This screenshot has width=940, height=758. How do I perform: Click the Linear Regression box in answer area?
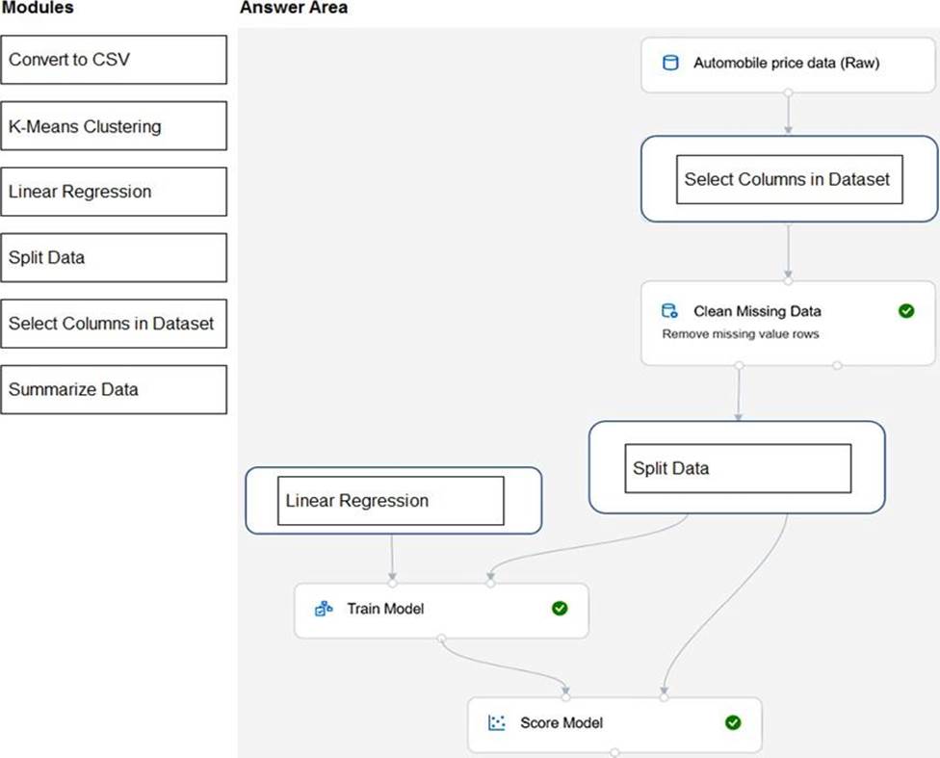[x=390, y=501]
